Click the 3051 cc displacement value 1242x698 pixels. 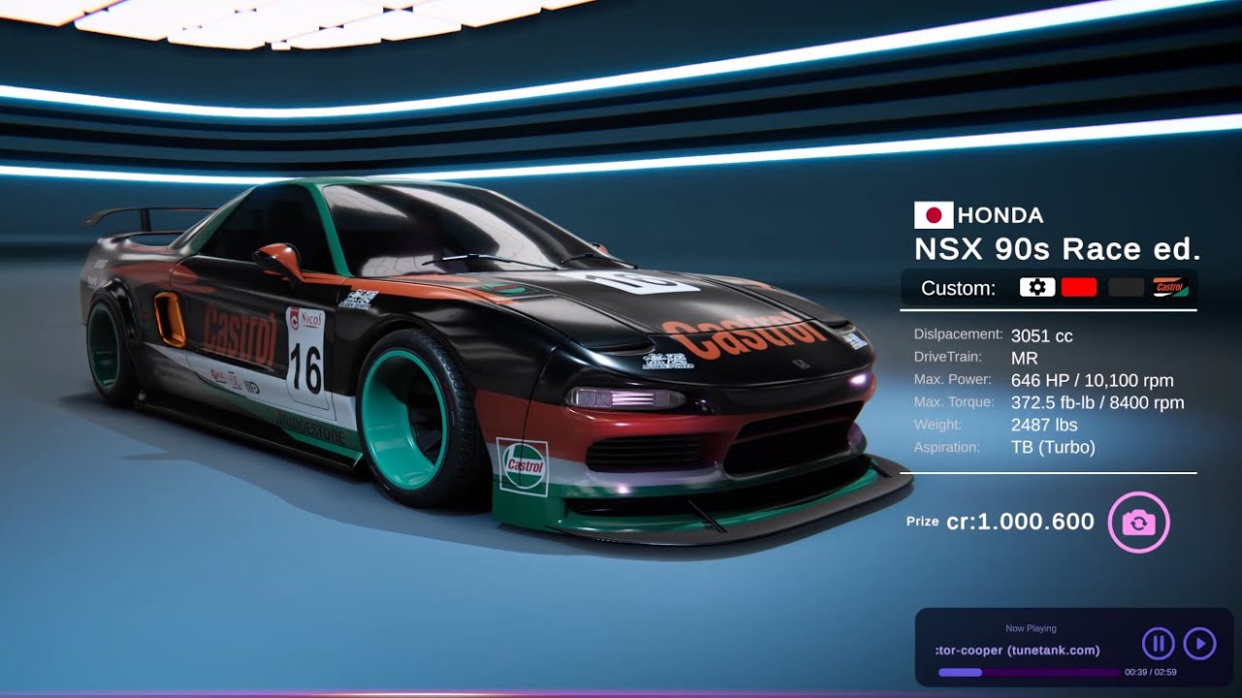[1042, 336]
